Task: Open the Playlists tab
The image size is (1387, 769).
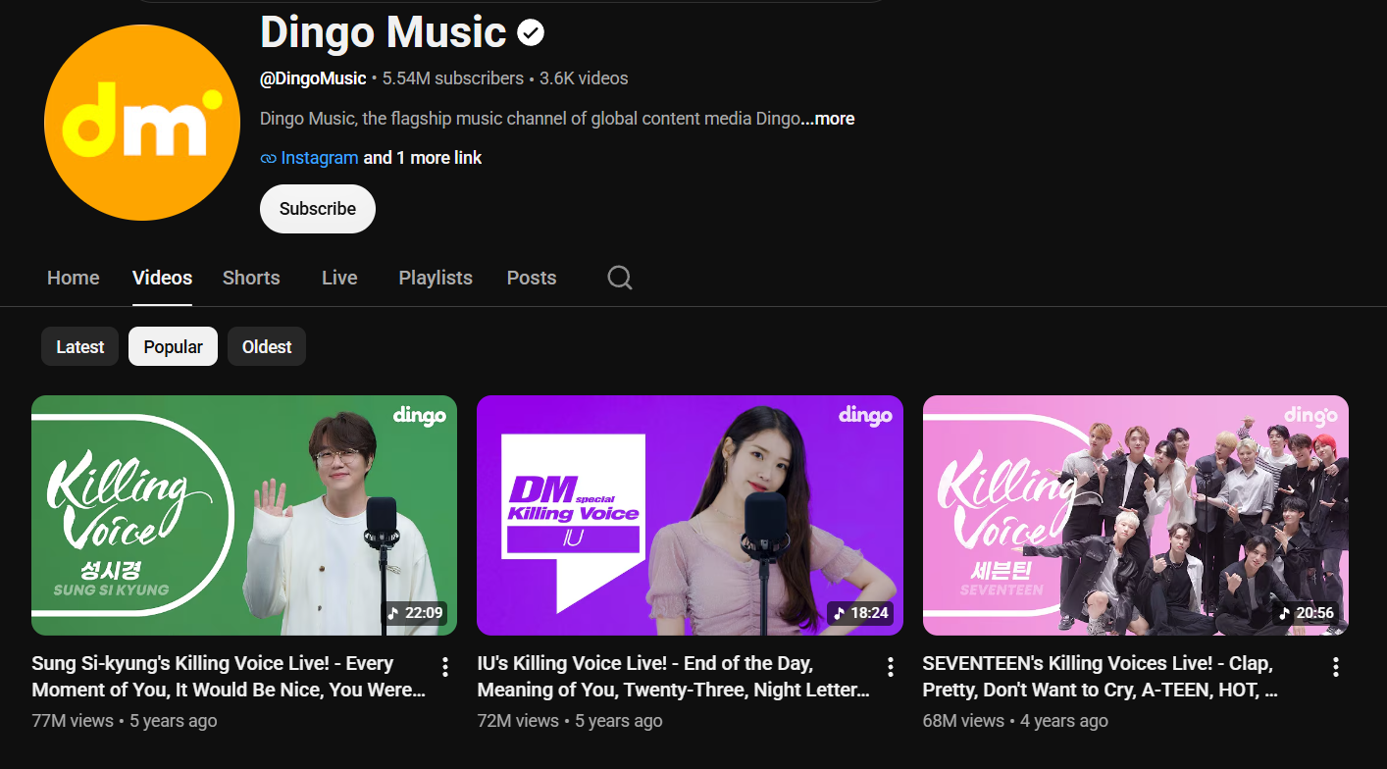Action: [436, 278]
